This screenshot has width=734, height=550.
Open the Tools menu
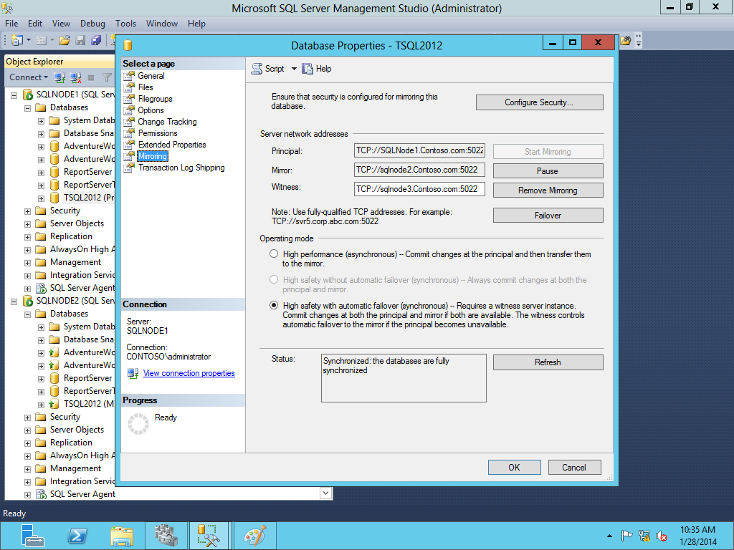pyautogui.click(x=126, y=24)
